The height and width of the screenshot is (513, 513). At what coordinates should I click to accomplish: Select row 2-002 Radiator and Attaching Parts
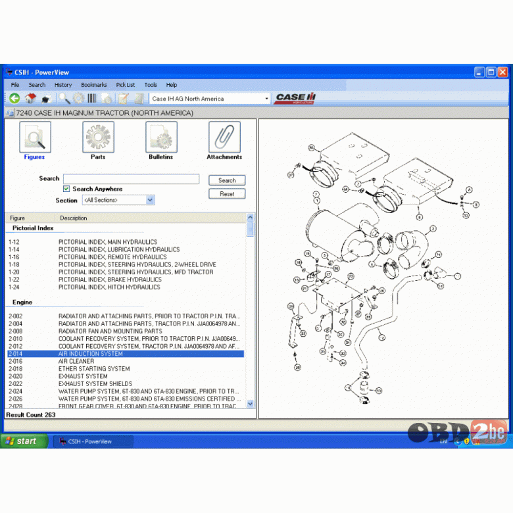coord(126,316)
